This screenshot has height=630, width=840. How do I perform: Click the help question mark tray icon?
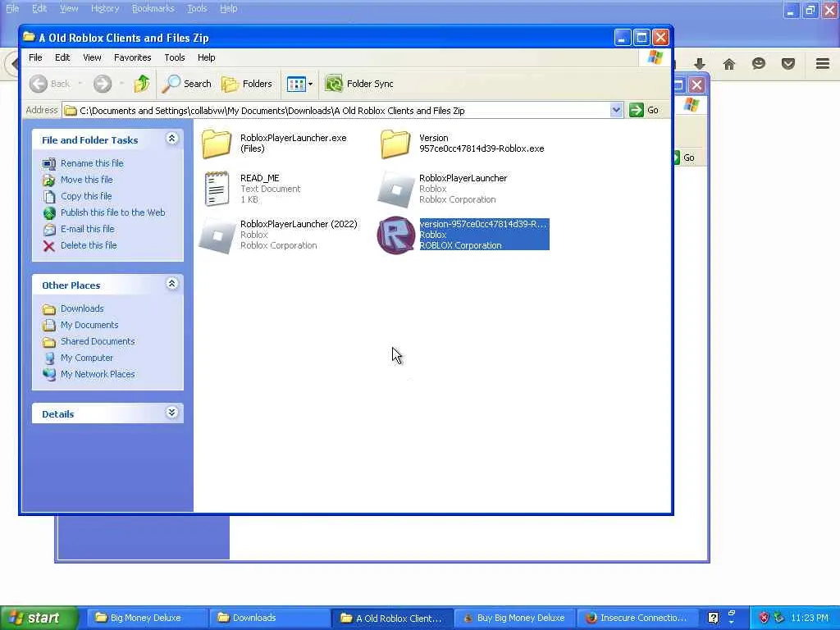pos(714,618)
